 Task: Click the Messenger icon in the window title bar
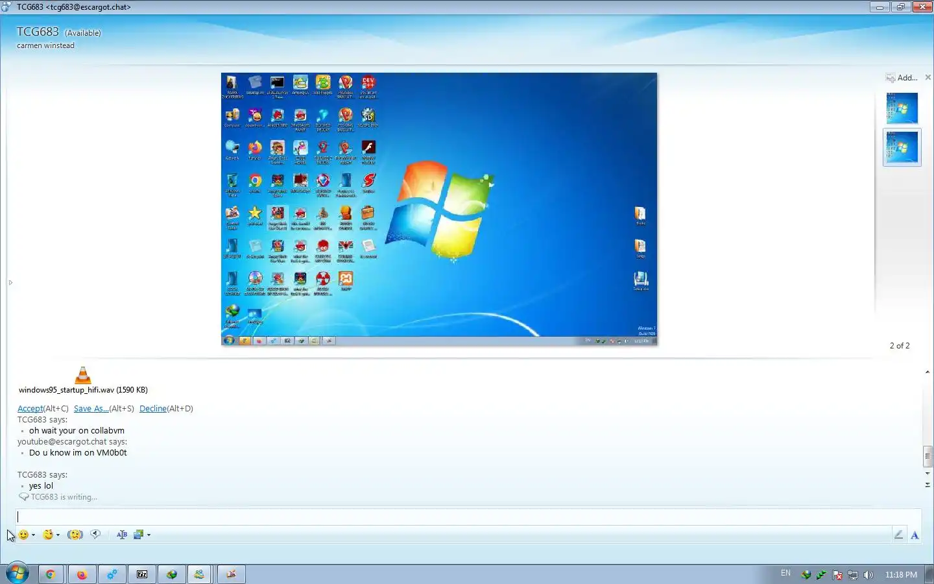(6, 7)
